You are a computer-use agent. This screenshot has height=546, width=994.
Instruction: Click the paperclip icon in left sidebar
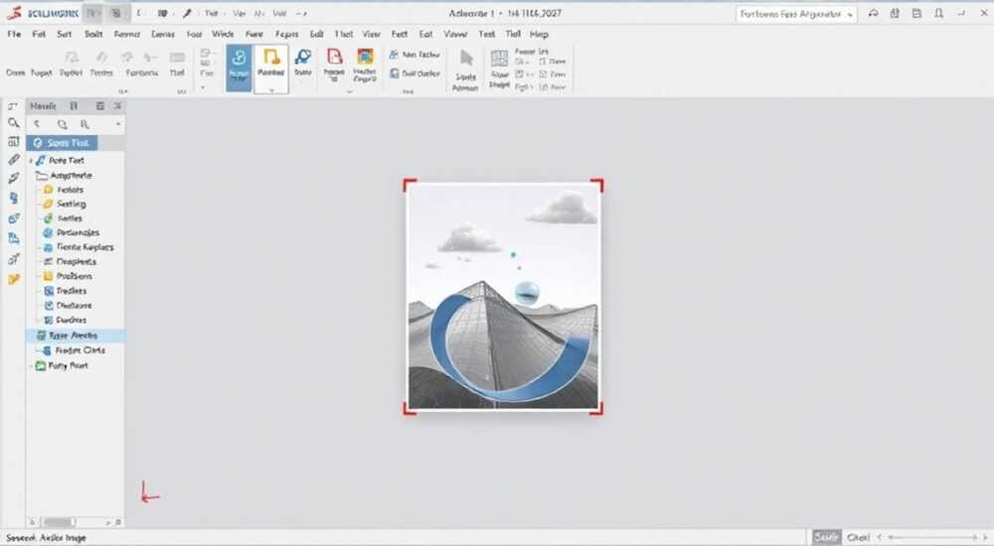[13, 160]
